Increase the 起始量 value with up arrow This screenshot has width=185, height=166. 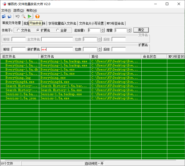click(x=103, y=29)
